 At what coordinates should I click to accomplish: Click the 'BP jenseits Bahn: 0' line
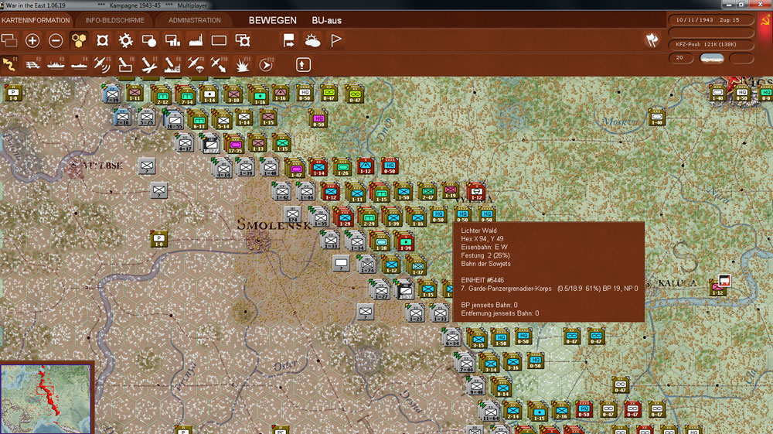click(489, 305)
